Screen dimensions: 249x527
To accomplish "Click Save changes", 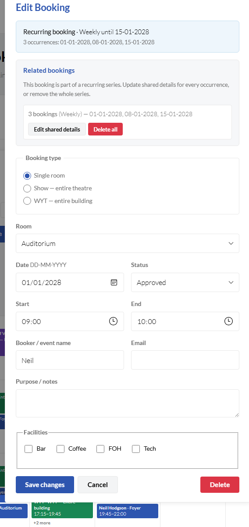I will point(45,484).
